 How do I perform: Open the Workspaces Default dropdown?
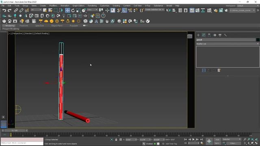tap(248, 6)
